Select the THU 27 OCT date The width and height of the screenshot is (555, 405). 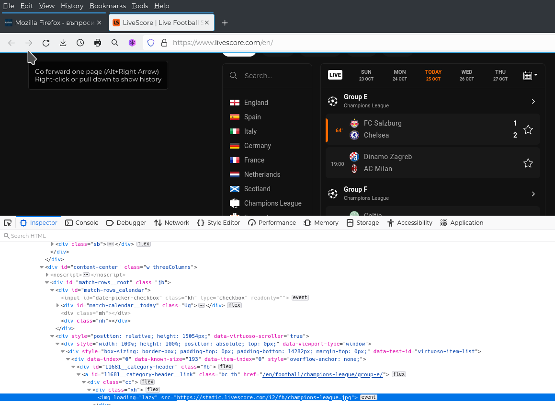(500, 75)
